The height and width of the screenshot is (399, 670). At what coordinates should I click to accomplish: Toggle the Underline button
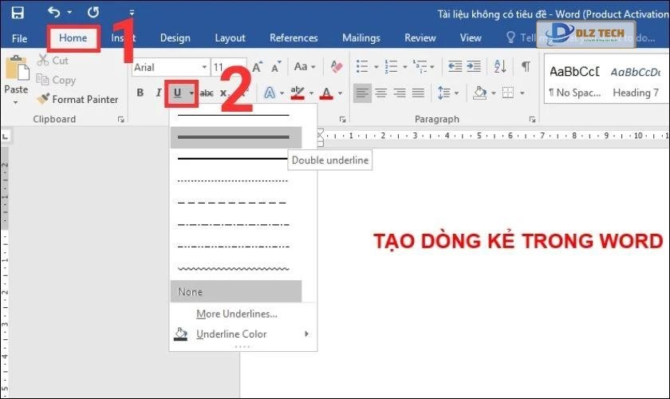177,93
